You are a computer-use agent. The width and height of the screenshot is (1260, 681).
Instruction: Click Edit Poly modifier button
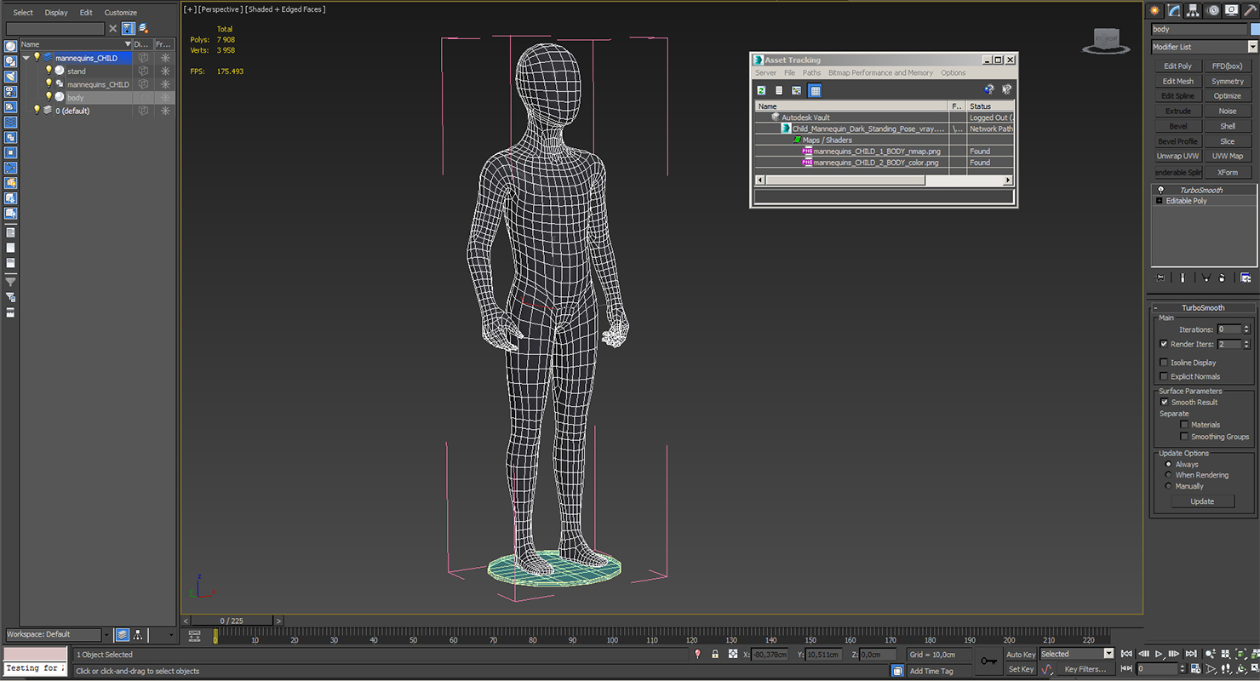tap(1178, 66)
